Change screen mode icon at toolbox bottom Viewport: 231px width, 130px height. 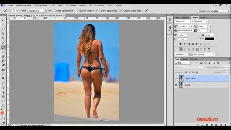[3, 123]
